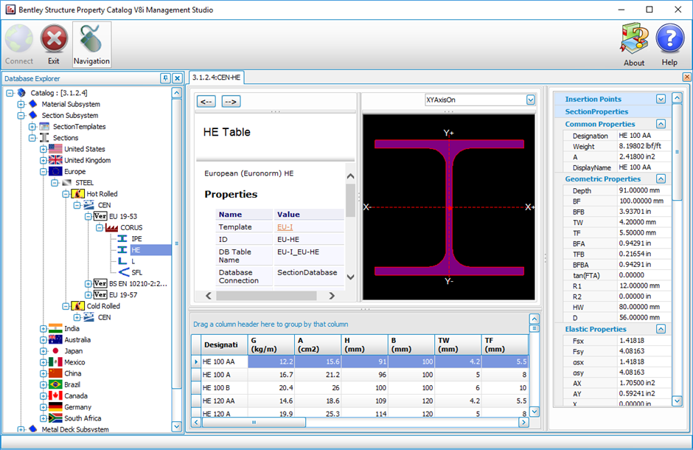Sort by the Designati column header
Viewport: 693px width, 450px height.
click(x=224, y=345)
